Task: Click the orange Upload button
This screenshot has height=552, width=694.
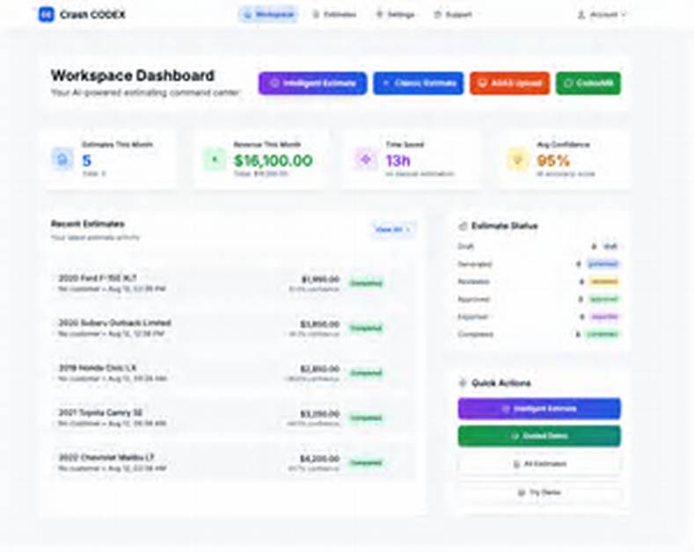Action: tap(510, 84)
